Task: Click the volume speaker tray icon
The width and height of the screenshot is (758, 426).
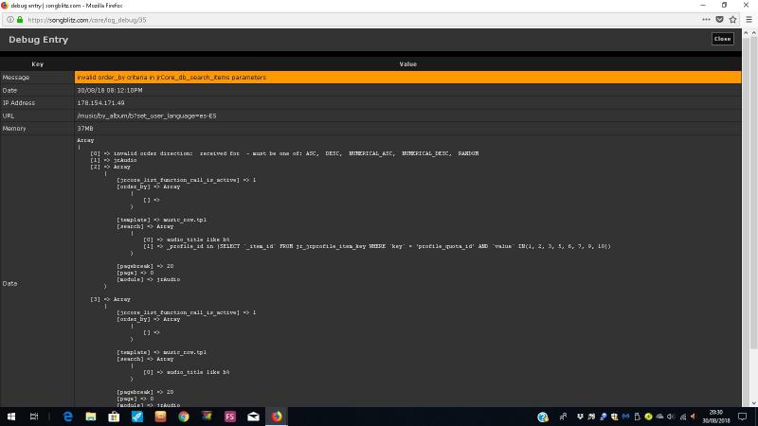Action: (671, 417)
